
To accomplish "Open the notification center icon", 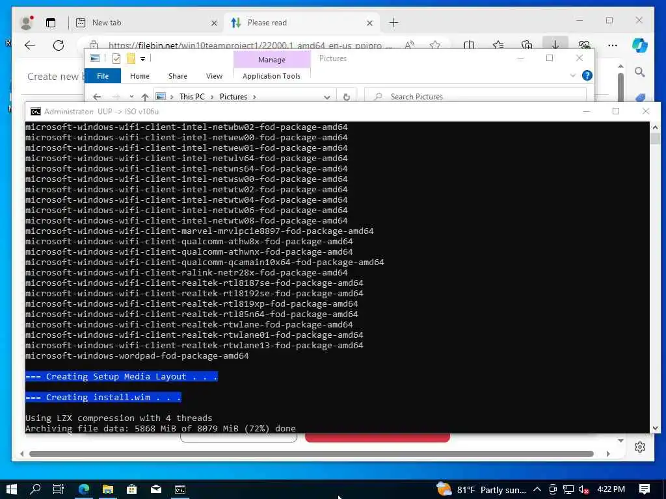I will click(x=645, y=489).
